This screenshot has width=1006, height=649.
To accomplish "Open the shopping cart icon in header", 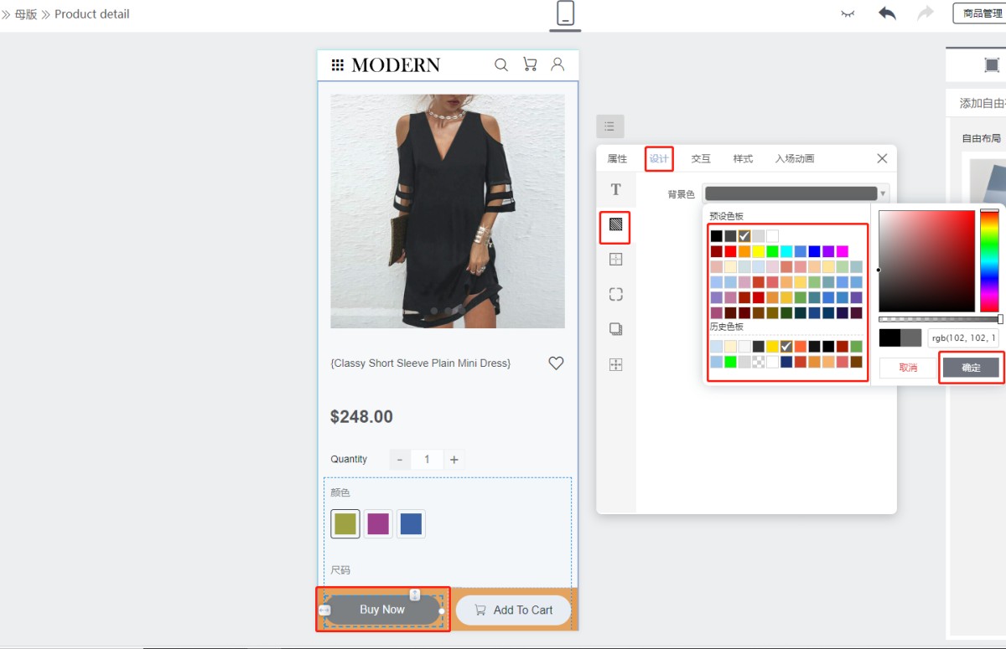I will pyautogui.click(x=529, y=64).
